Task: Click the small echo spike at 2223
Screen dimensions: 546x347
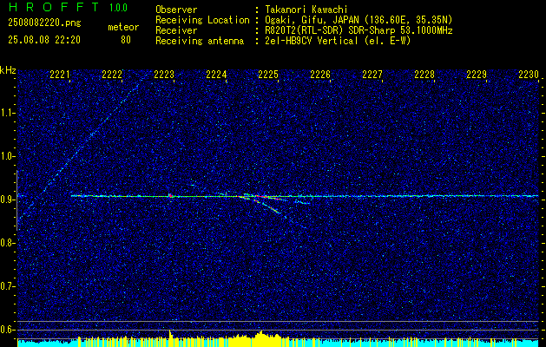Action: (170, 195)
